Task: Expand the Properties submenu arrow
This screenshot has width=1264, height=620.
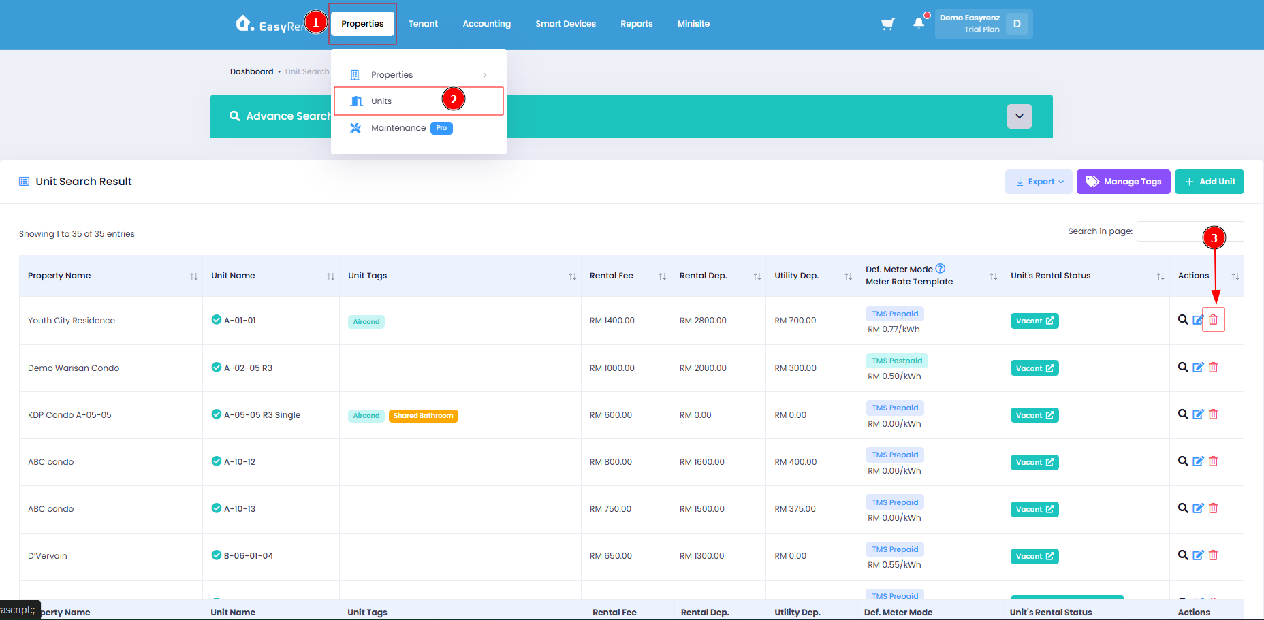Action: [485, 75]
